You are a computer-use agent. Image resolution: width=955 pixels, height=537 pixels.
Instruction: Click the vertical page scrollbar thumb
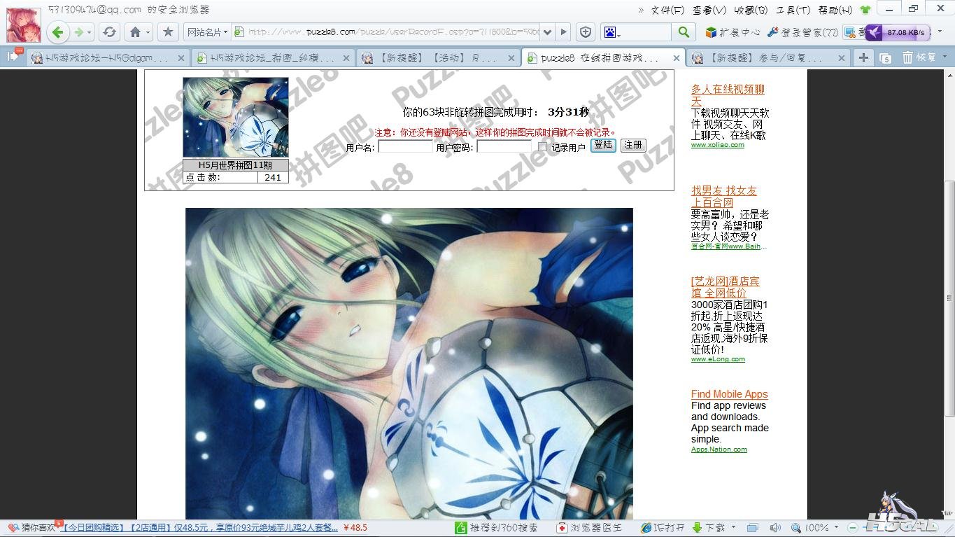point(949,298)
